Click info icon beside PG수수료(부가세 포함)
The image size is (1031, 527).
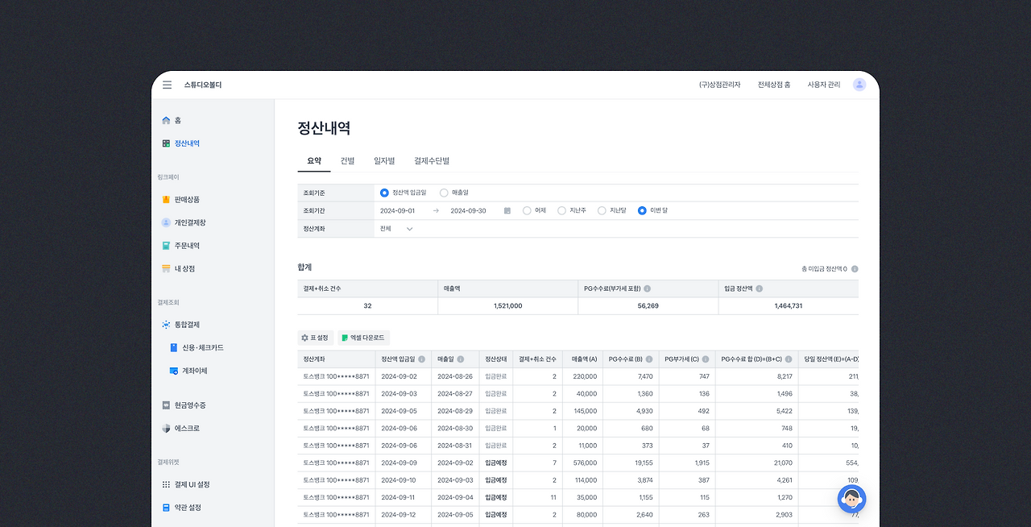point(648,288)
